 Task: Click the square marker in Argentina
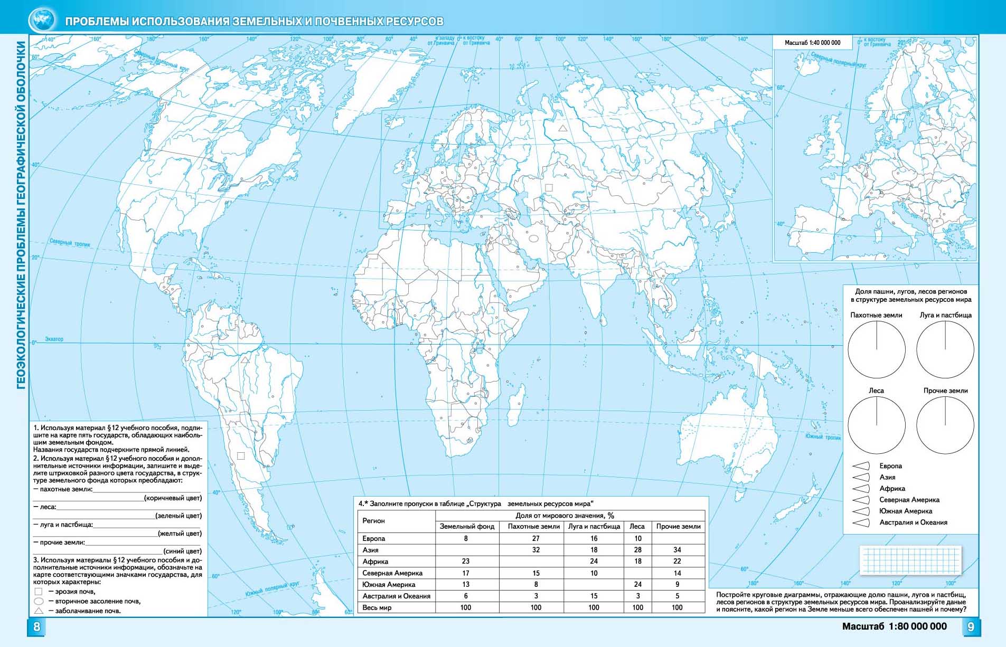241,456
